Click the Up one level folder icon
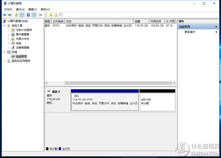 [17, 15]
